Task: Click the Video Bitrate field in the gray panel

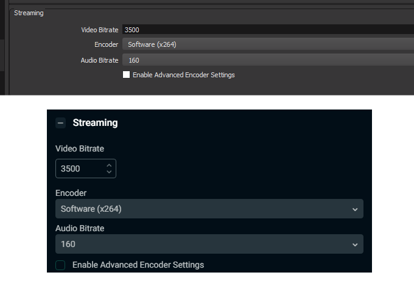Action: [x=268, y=29]
